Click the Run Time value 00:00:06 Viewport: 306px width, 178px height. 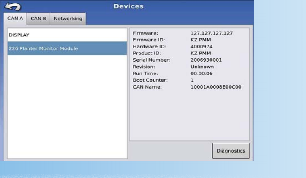(202, 73)
